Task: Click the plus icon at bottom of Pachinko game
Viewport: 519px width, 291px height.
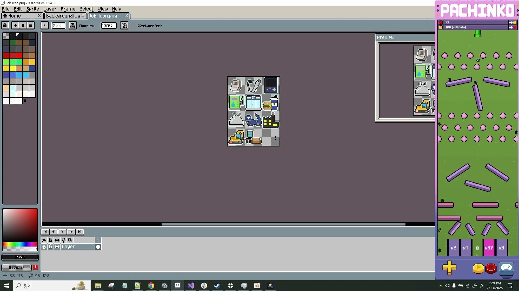Action: tap(450, 268)
